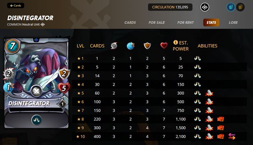
Task: Switch to the FOR SALE tab
Action: click(x=156, y=23)
